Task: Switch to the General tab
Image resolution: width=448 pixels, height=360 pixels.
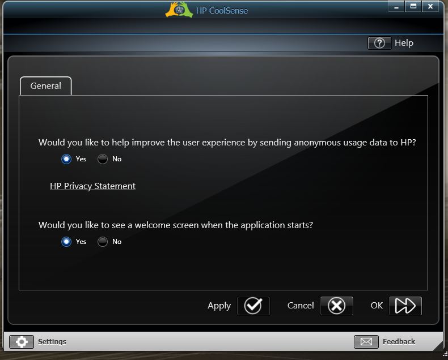Action: tap(46, 86)
